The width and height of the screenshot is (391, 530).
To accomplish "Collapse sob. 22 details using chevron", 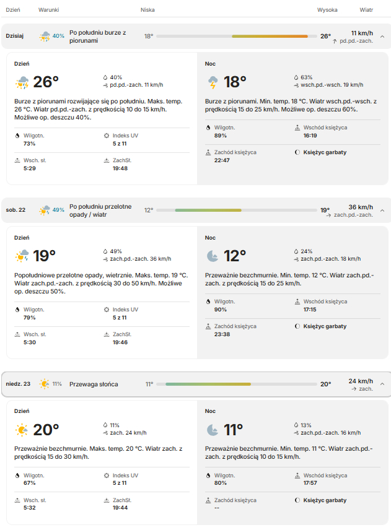I will coord(382,211).
